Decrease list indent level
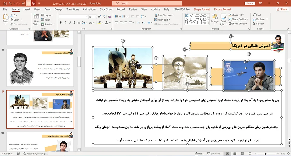Screen dimensions: 291x156 coord(132,17)
